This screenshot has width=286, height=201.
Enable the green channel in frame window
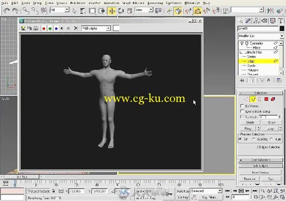coord(50,28)
